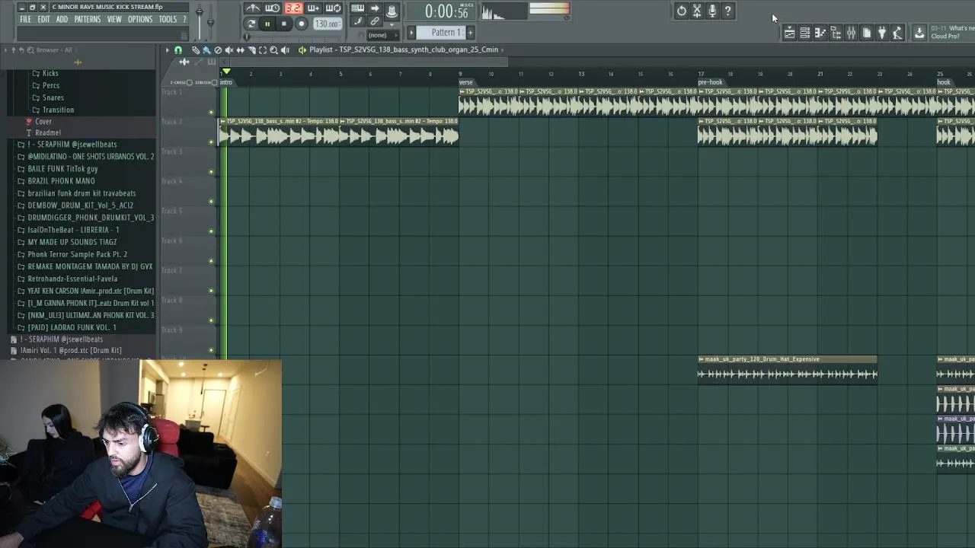
Task: Adjust the master volume slider
Action: 200,14
